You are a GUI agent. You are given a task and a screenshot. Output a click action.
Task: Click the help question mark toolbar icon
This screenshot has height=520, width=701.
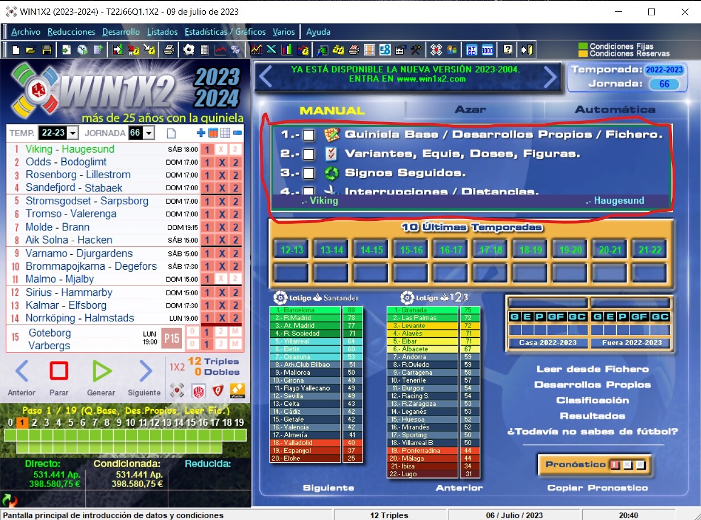pos(508,50)
